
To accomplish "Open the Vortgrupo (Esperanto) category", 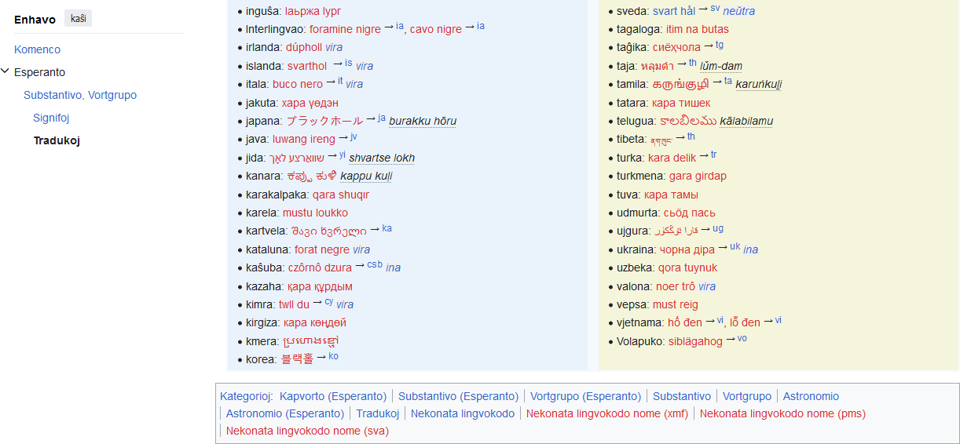I will point(586,396).
